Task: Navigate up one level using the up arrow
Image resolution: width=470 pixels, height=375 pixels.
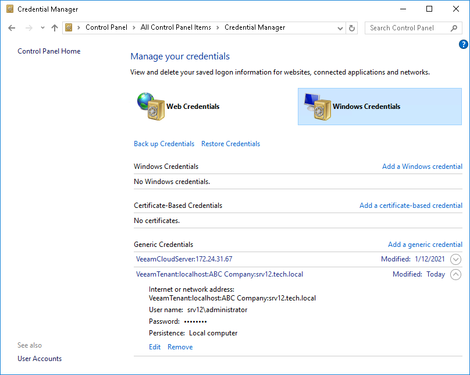Action: [x=54, y=27]
